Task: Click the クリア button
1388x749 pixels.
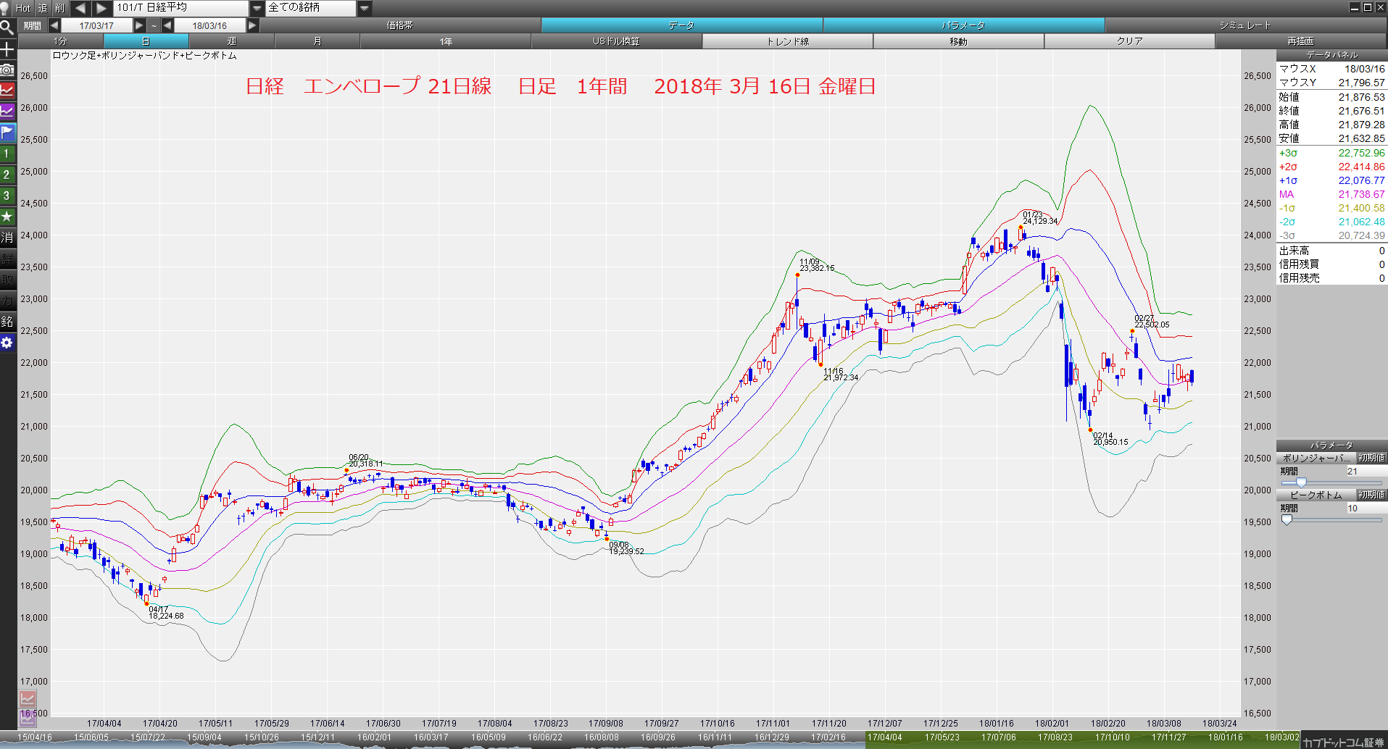Action: (1130, 41)
